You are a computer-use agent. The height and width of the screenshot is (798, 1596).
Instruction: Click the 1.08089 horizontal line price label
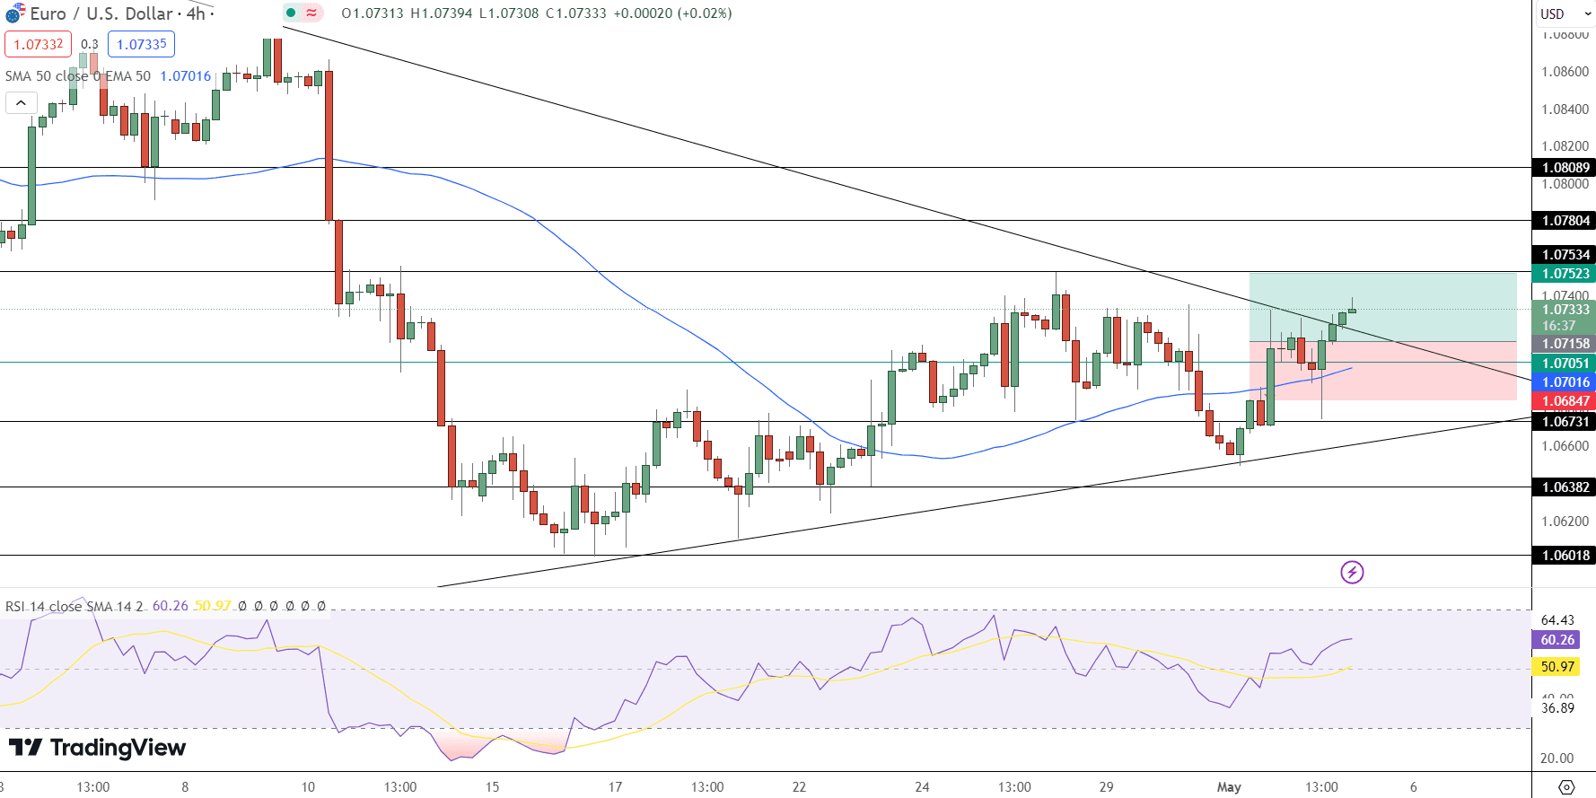[1565, 168]
